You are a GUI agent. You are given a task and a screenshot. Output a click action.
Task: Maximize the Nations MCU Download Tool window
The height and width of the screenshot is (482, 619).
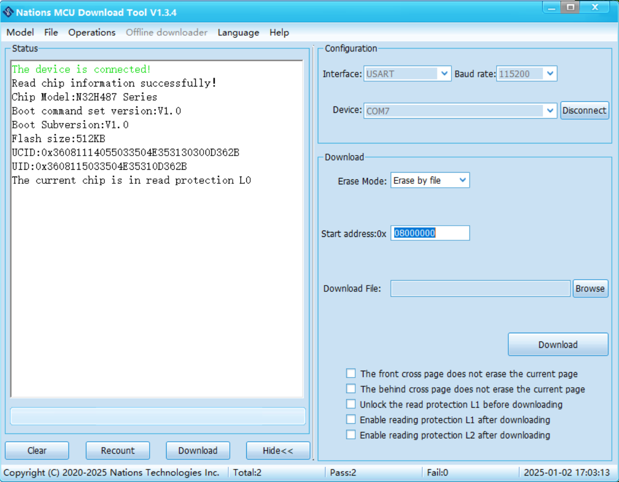(x=570, y=7)
